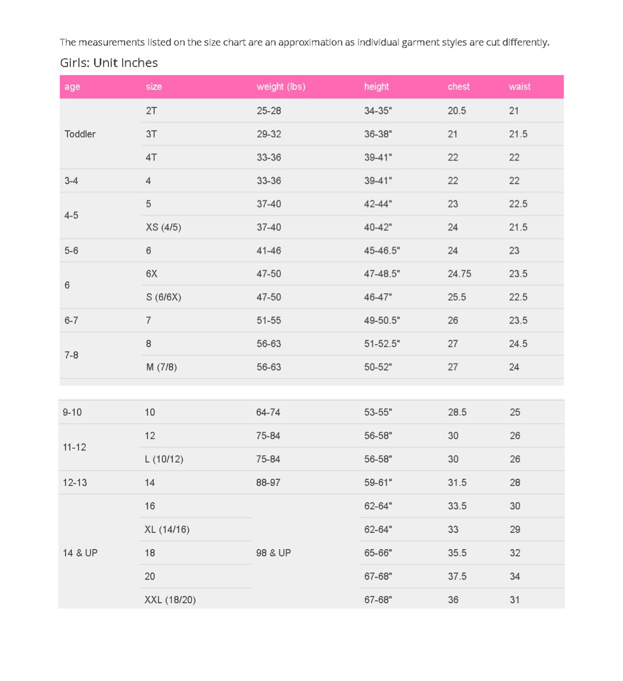The image size is (623, 681).
Task: Click the 'Girls: Unit Inches' heading
Action: coord(109,63)
